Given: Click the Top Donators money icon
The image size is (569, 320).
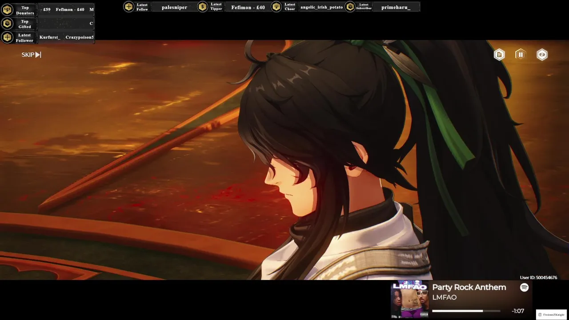Looking at the screenshot, I should pos(7,10).
